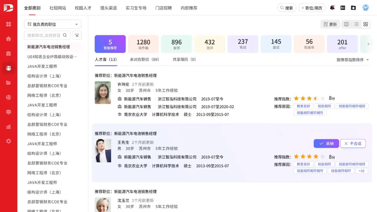This screenshot has height=212, width=377.
Task: Switch to list view layout
Action: [356, 24]
